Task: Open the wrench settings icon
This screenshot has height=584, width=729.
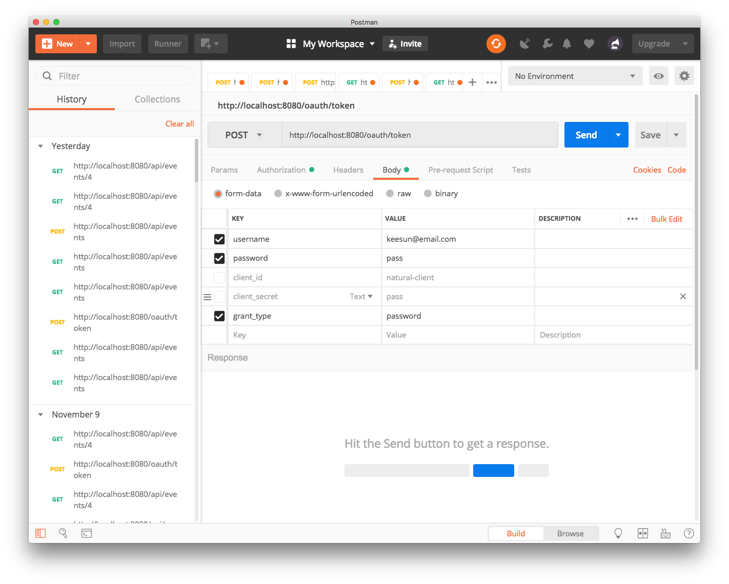Action: coord(548,44)
